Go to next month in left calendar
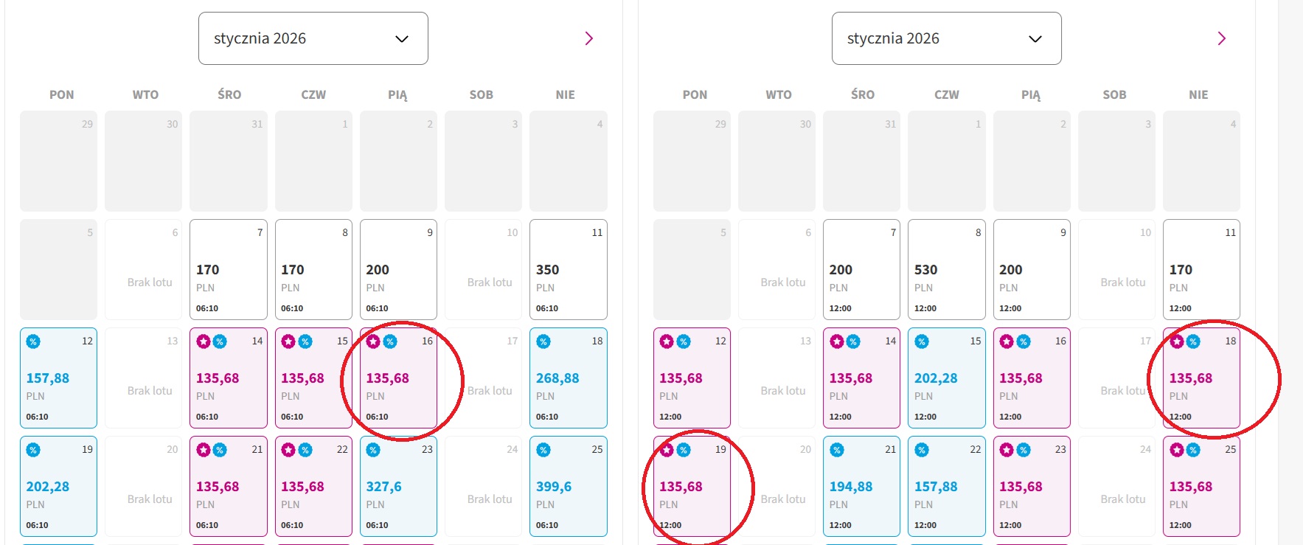This screenshot has height=545, width=1303. tap(588, 38)
